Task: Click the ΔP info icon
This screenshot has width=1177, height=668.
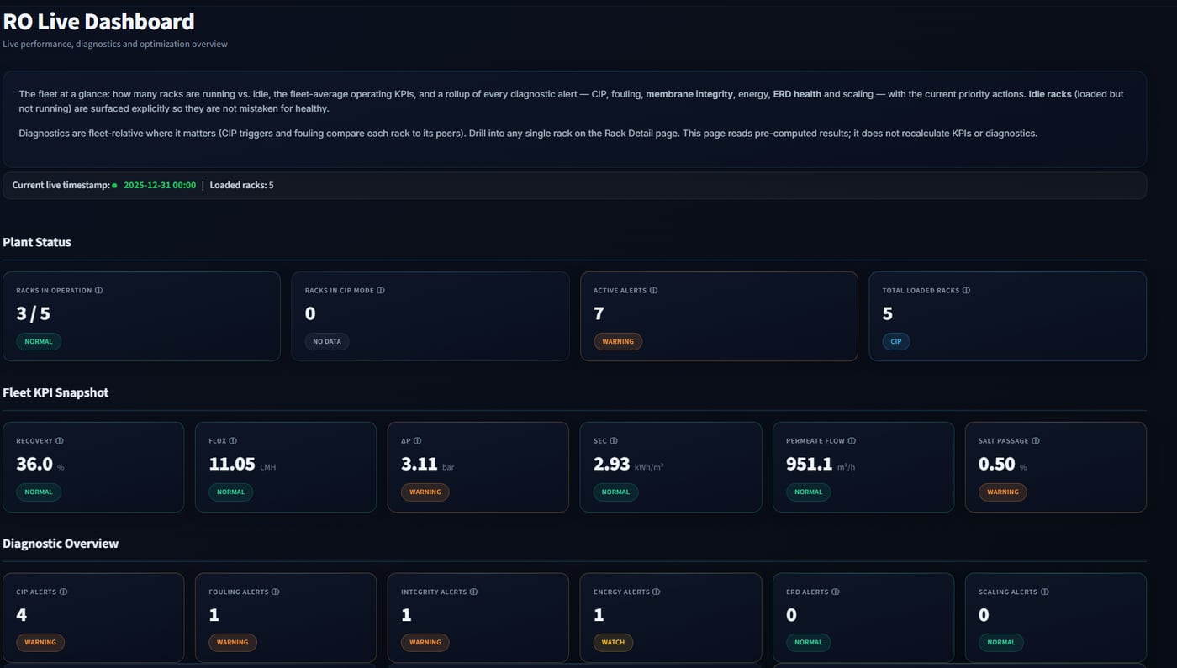Action: pyautogui.click(x=417, y=441)
